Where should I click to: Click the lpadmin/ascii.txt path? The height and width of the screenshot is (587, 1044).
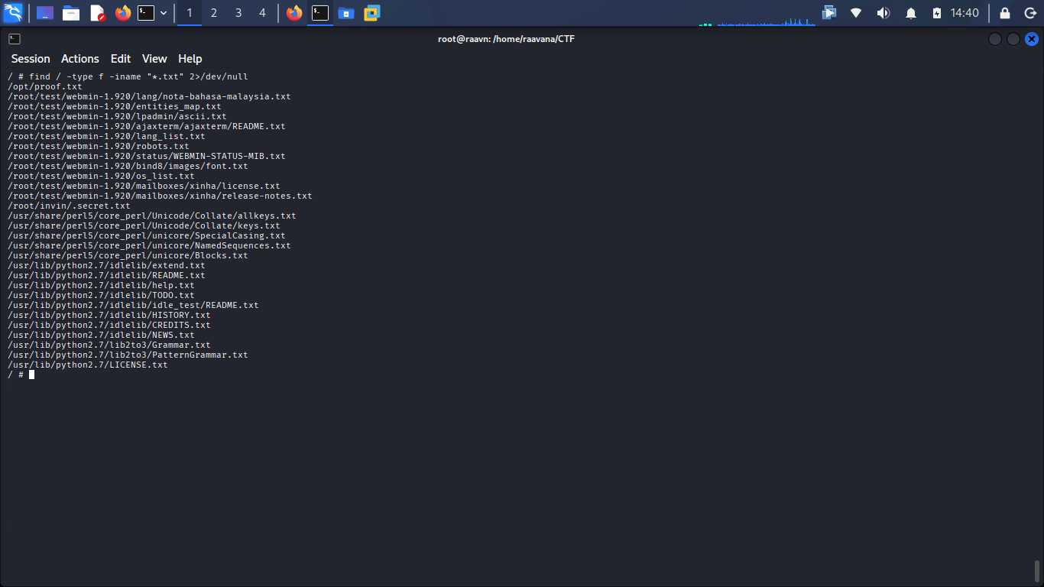coord(117,116)
